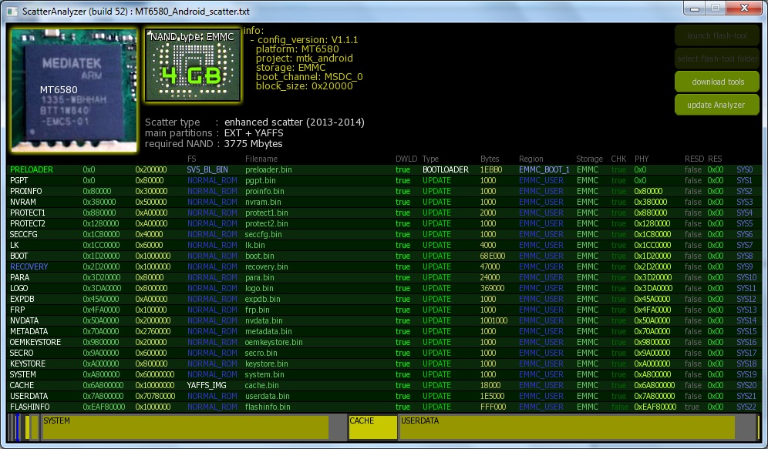Click the select flash-tool folder button
This screenshot has width=768, height=449.
(x=717, y=59)
